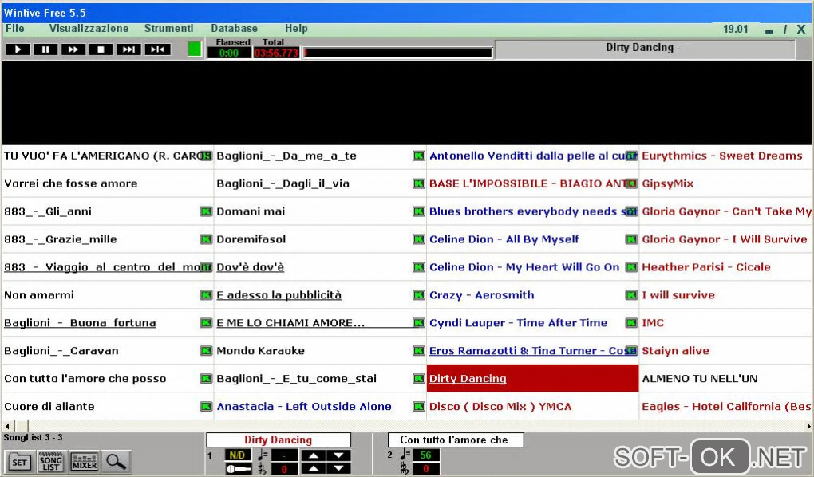This screenshot has width=814, height=477.
Task: Click the player 2 Con tutto l'amore title box
Action: click(455, 440)
